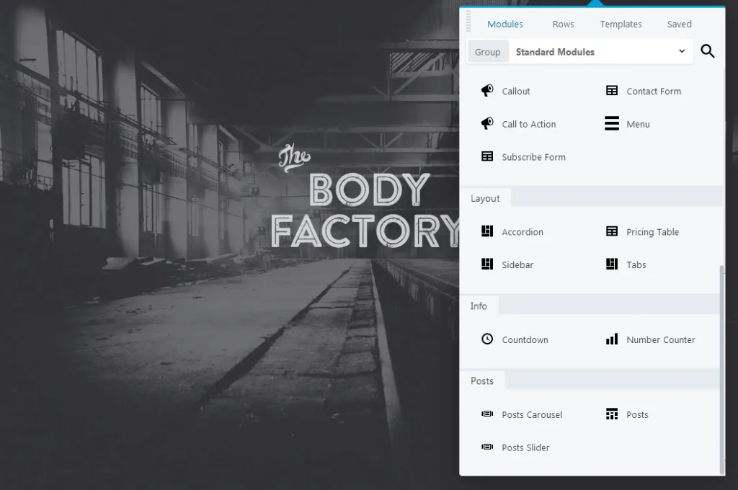This screenshot has width=738, height=490.
Task: Click the hamburger icon beside Menu
Action: pos(612,123)
